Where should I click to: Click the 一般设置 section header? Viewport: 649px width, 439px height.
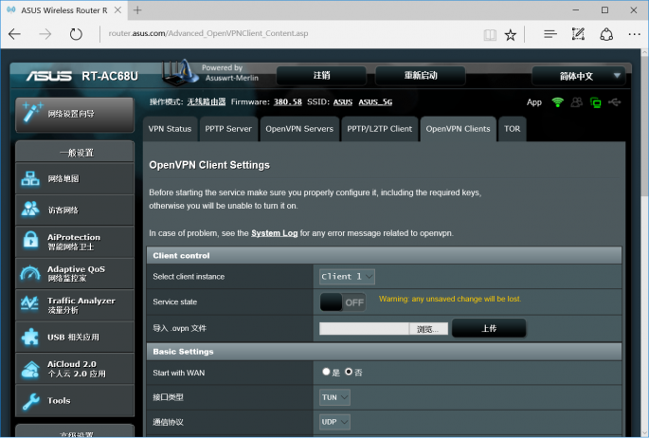[x=75, y=152]
